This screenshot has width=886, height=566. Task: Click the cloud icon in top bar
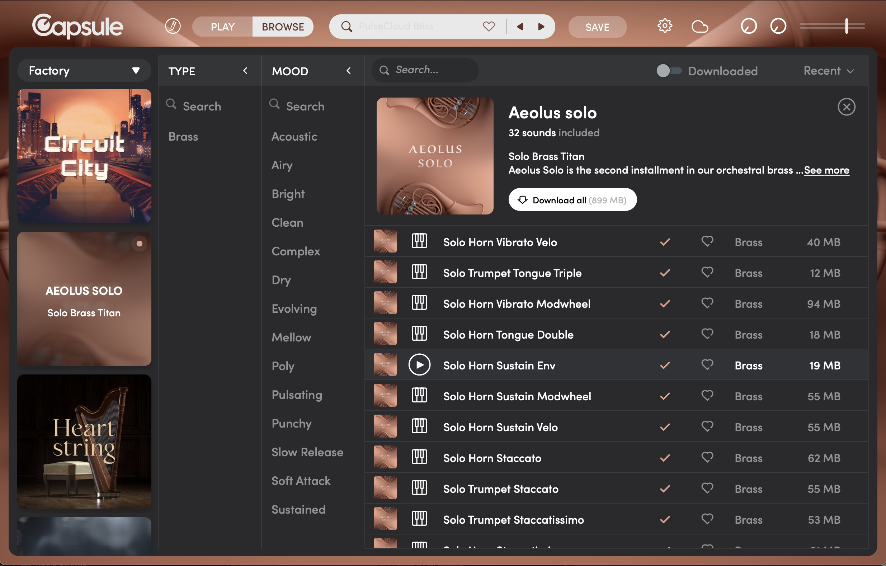coord(699,27)
